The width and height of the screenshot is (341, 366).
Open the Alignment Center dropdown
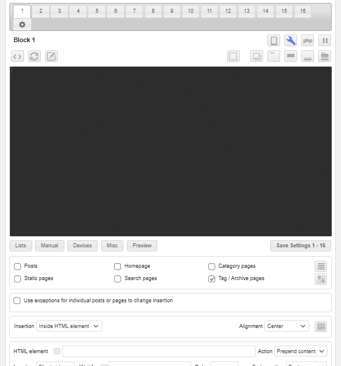(x=287, y=326)
